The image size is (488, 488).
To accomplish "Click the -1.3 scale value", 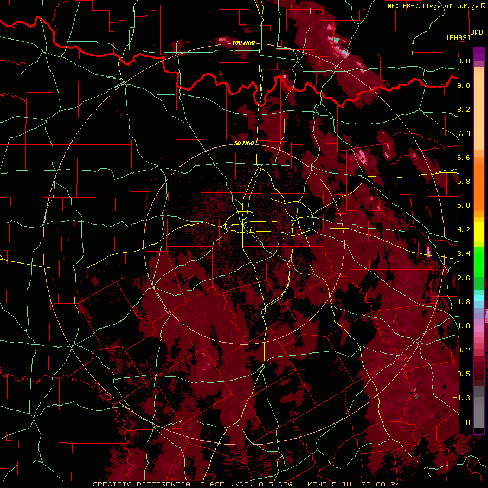I will pyautogui.click(x=461, y=398).
